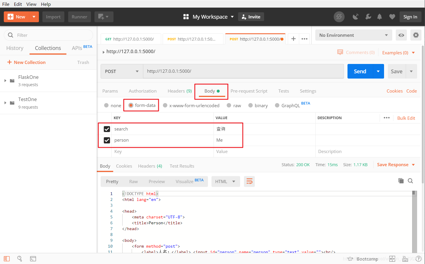Select the binary body radio button
Image resolution: width=425 pixels, height=264 pixels.
(x=250, y=105)
